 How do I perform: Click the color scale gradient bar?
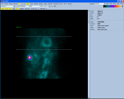tap(113, 6)
